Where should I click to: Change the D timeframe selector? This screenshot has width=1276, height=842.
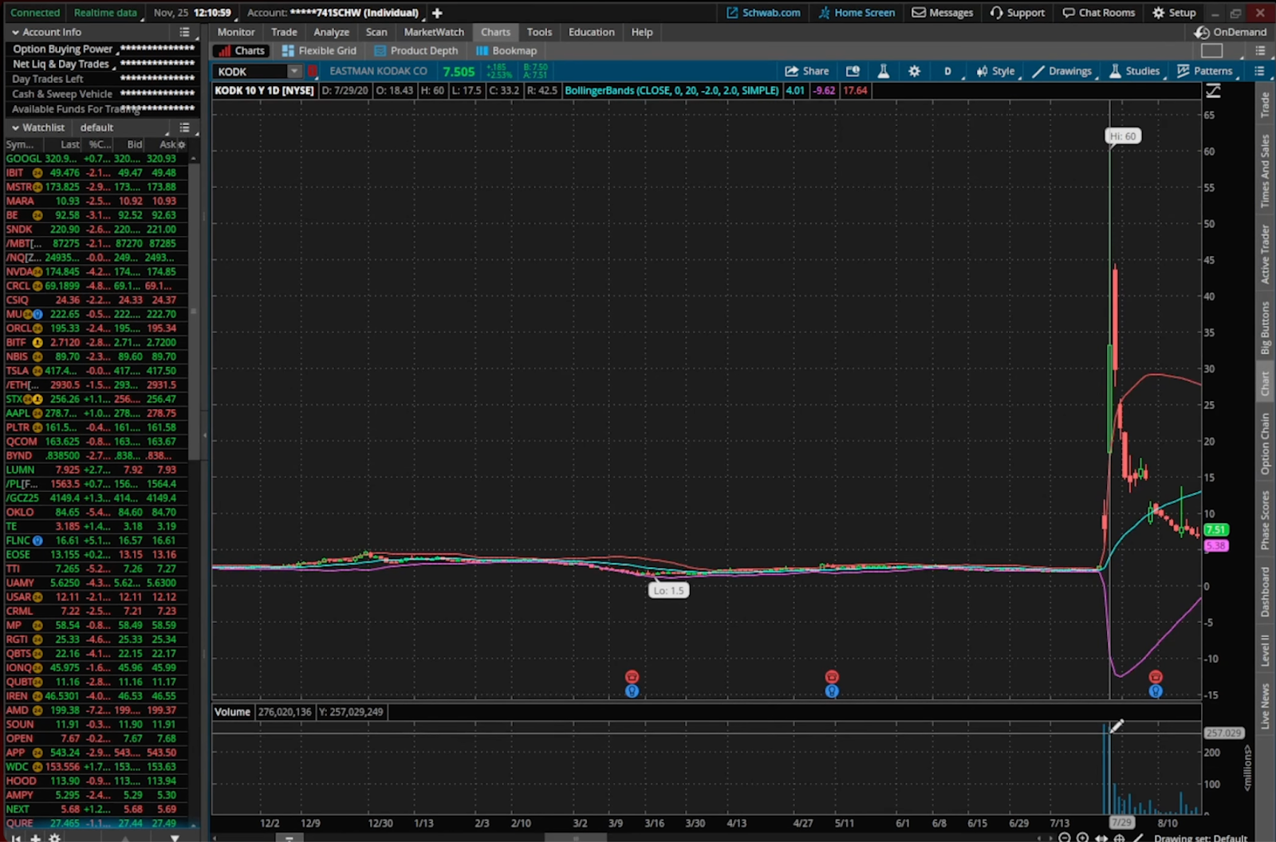pyautogui.click(x=947, y=71)
